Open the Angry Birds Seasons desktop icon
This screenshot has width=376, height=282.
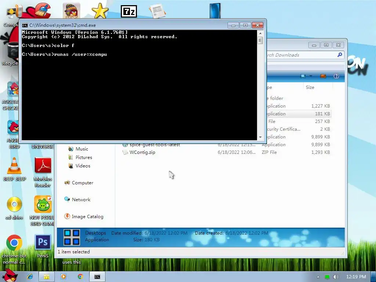click(72, 11)
